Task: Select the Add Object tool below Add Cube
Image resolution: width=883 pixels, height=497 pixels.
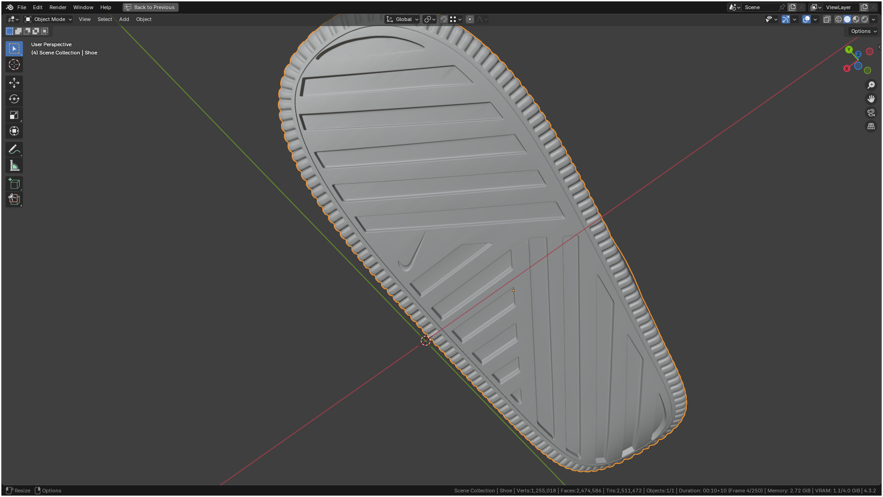Action: [14, 200]
